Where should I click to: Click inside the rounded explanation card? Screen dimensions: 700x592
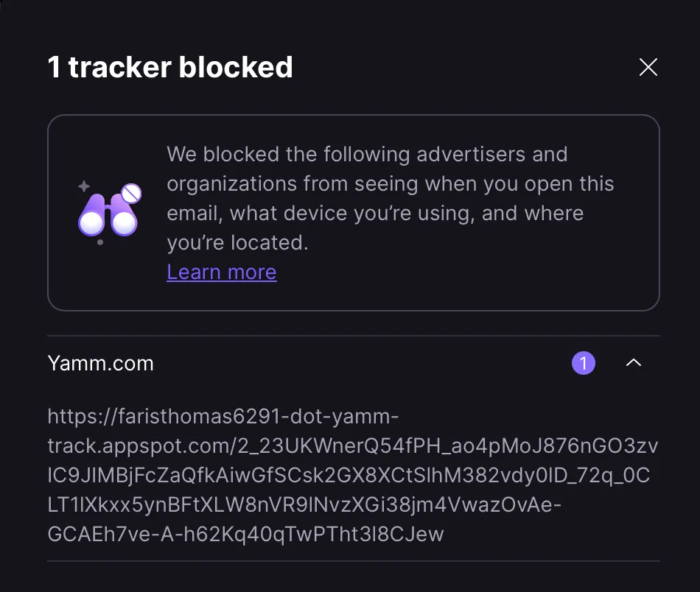354,212
